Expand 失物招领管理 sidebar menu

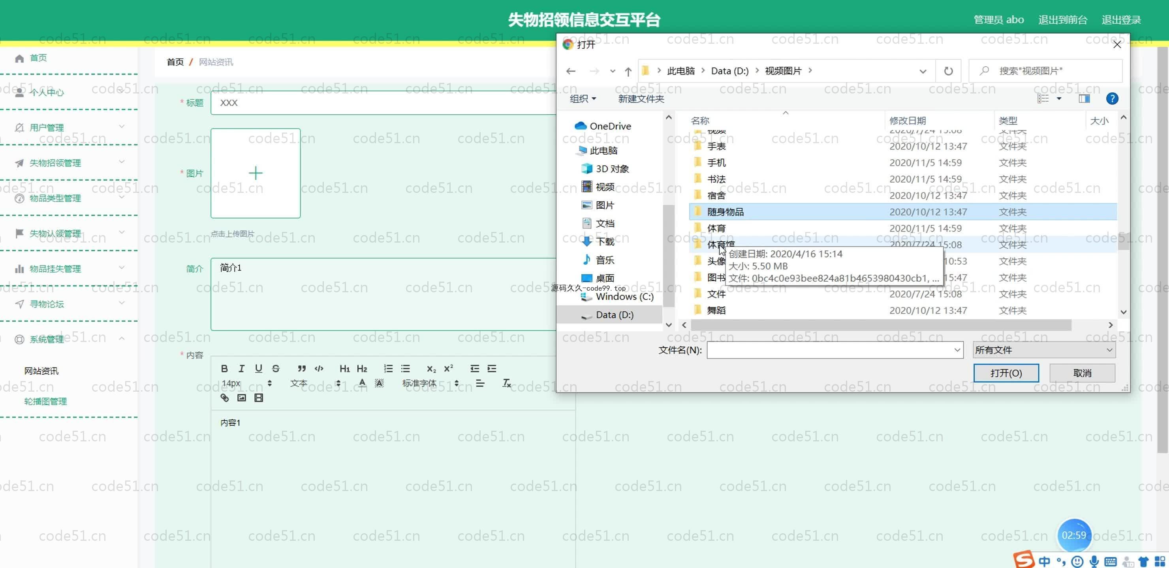[69, 163]
